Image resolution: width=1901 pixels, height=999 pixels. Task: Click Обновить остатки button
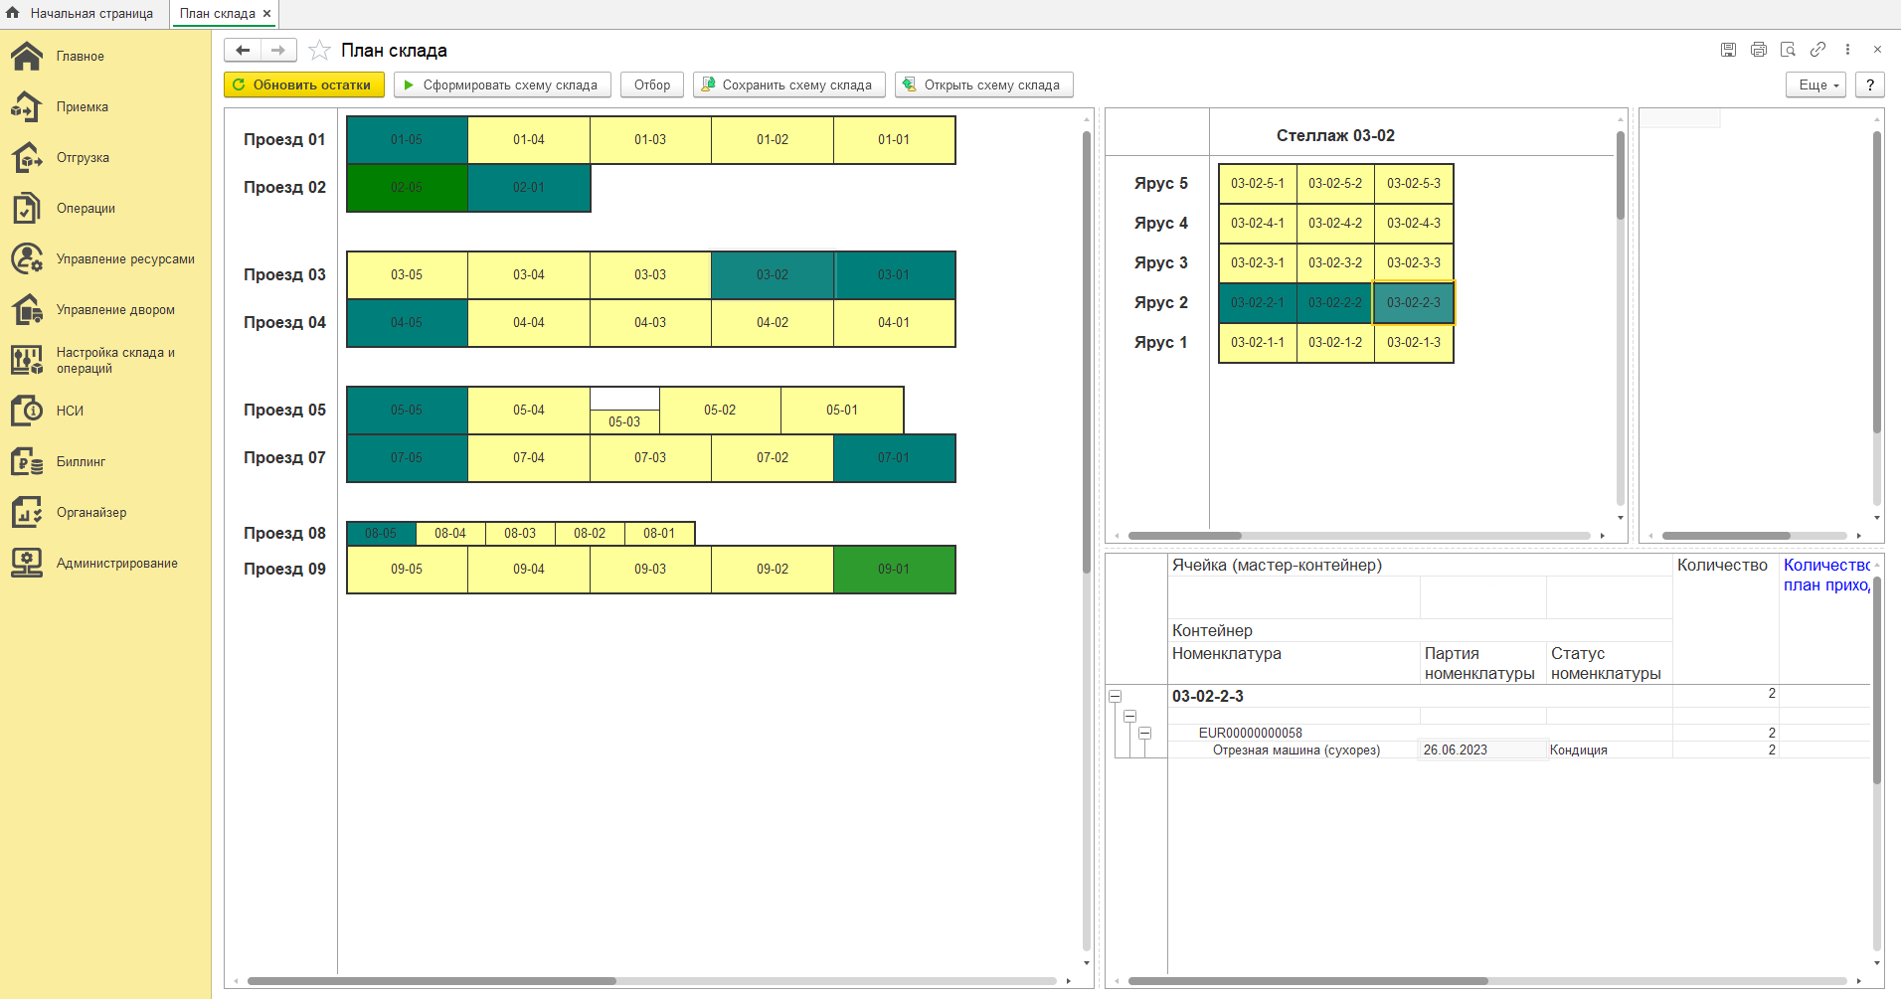tap(304, 85)
